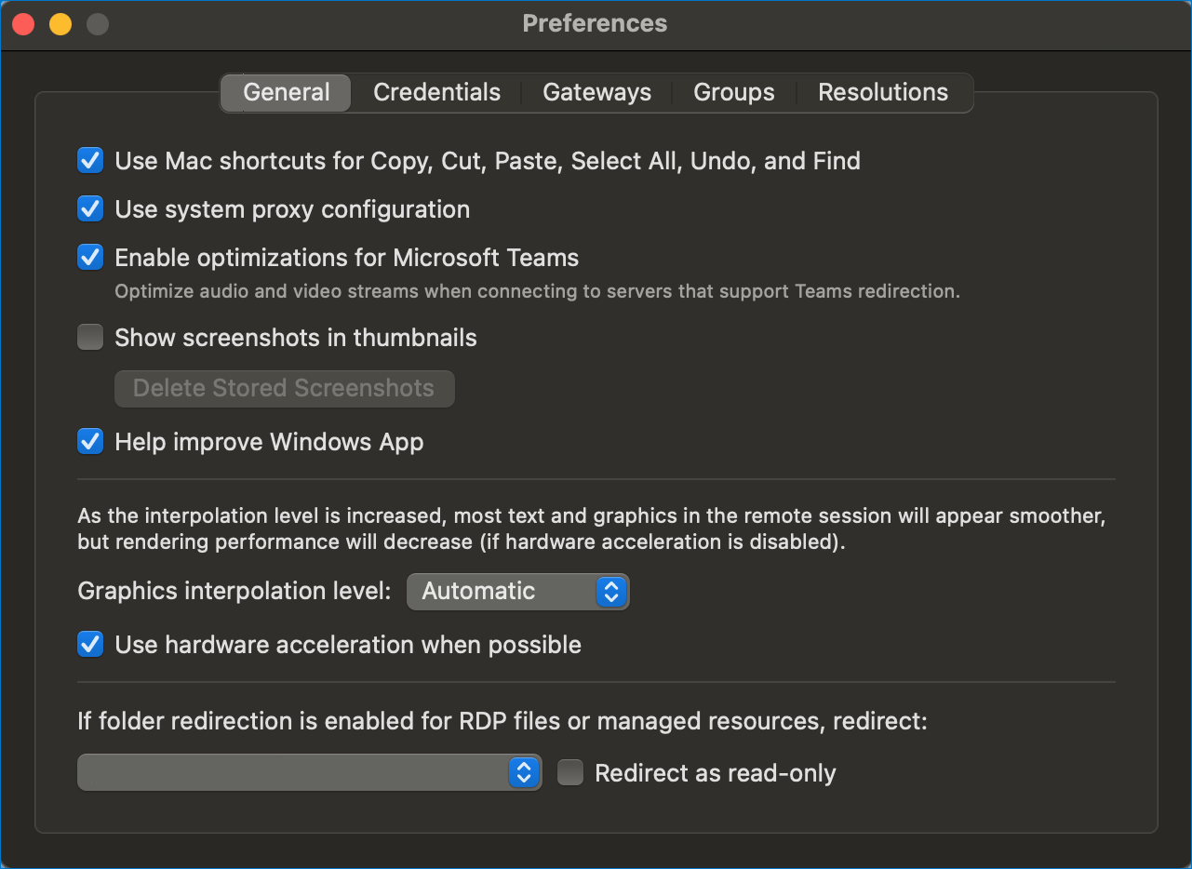Go to the Resolutions tab
This screenshot has height=869, width=1192.
883,92
